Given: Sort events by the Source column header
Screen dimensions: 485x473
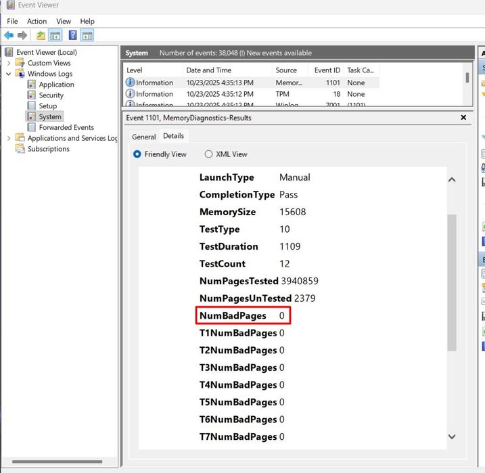Looking at the screenshot, I should [x=290, y=70].
